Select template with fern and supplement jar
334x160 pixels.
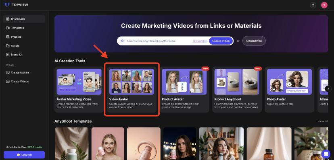coord(71,144)
